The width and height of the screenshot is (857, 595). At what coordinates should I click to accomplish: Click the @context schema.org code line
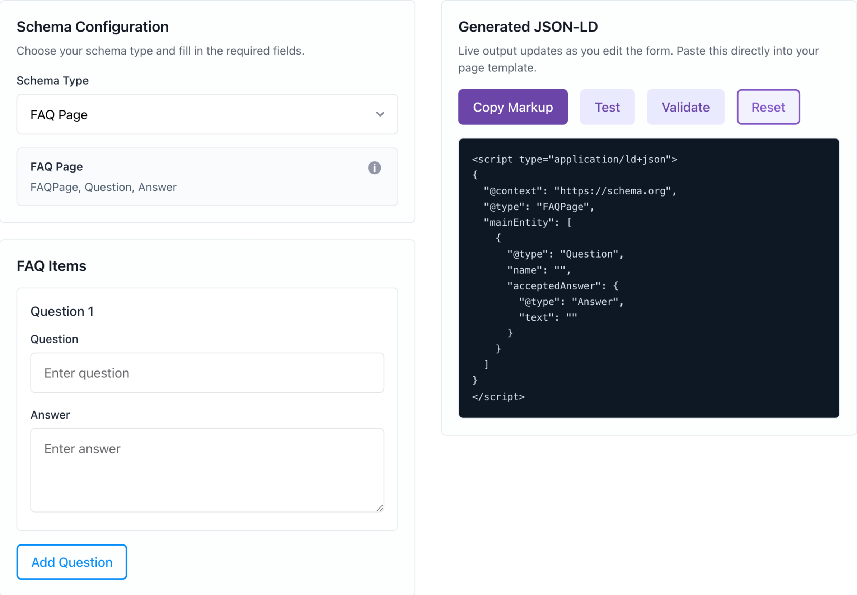(580, 191)
